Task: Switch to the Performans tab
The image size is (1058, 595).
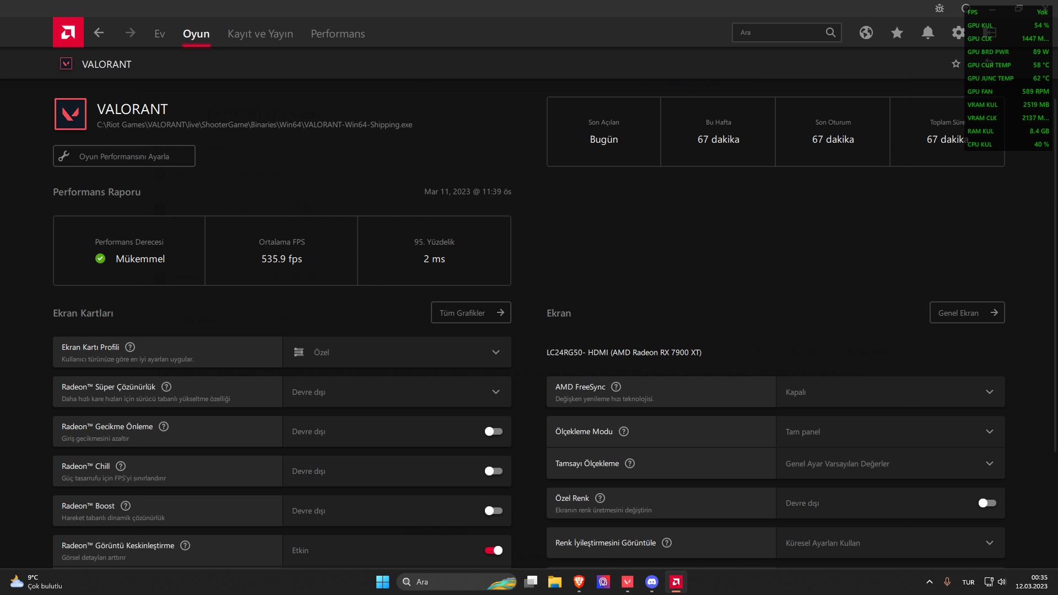Action: coord(337,34)
